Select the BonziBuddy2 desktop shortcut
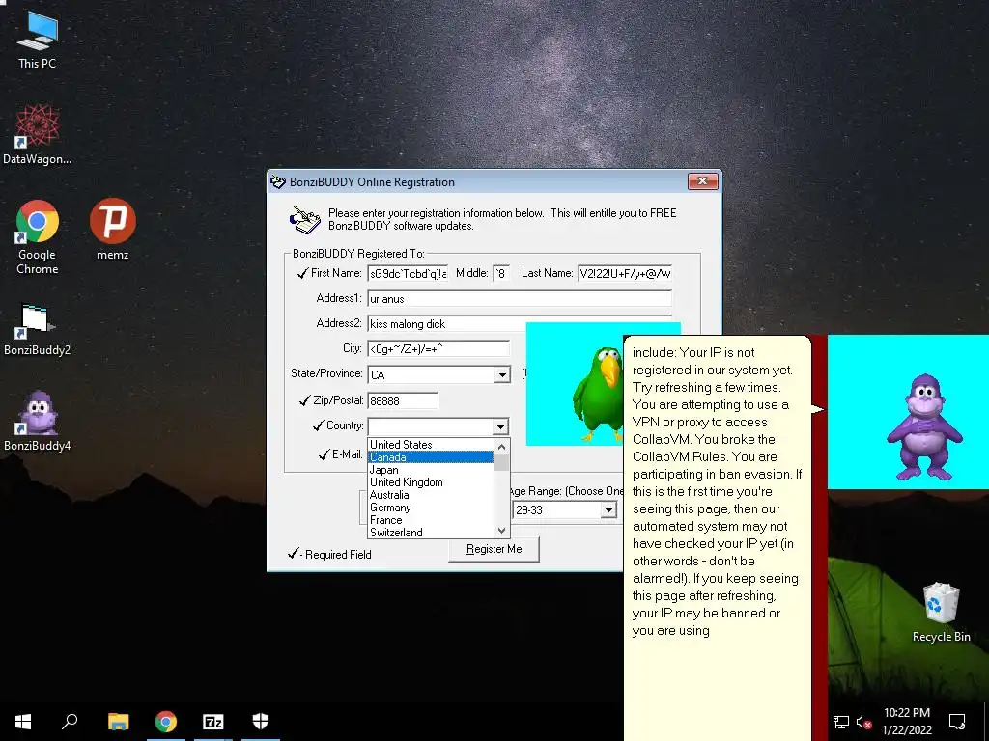 point(38,330)
